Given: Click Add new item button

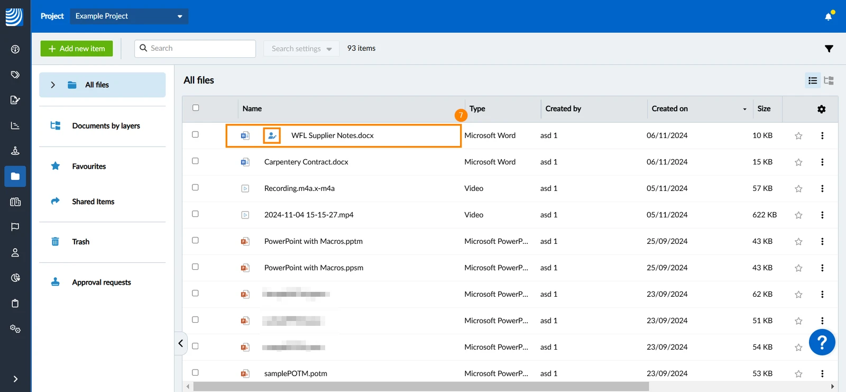Looking at the screenshot, I should coord(77,49).
